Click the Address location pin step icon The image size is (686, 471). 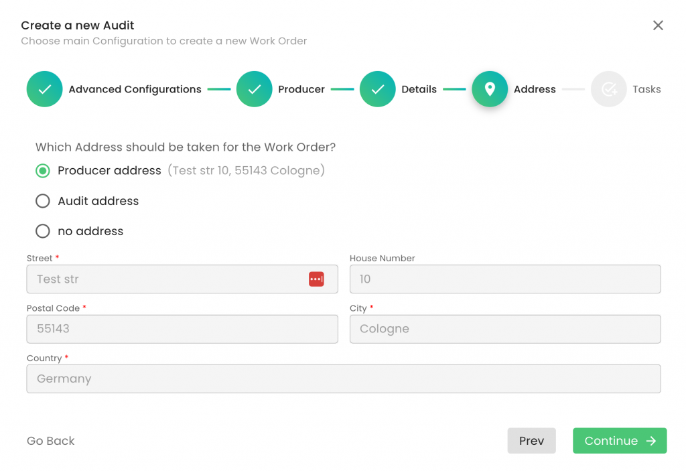coord(490,89)
